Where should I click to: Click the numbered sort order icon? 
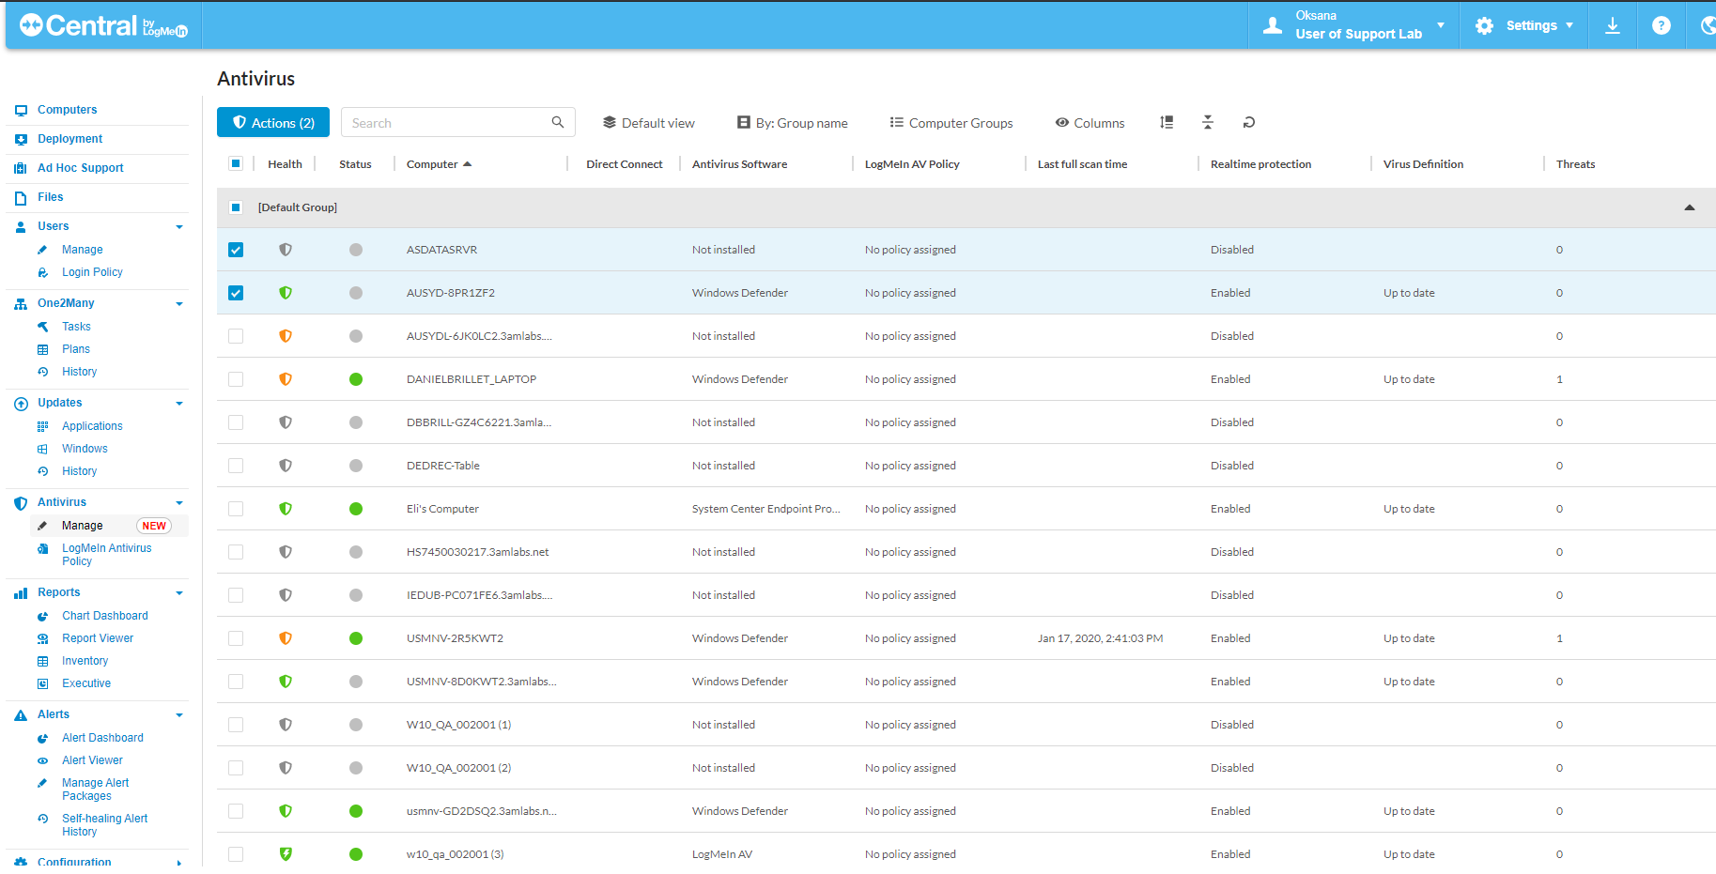coord(1167,122)
